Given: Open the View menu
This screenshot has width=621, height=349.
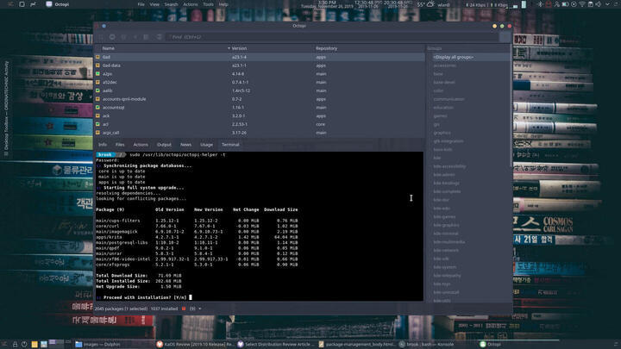Looking at the screenshot, I should pos(154,4).
